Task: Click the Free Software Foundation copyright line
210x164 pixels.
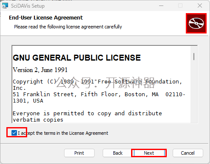Action: (97, 85)
